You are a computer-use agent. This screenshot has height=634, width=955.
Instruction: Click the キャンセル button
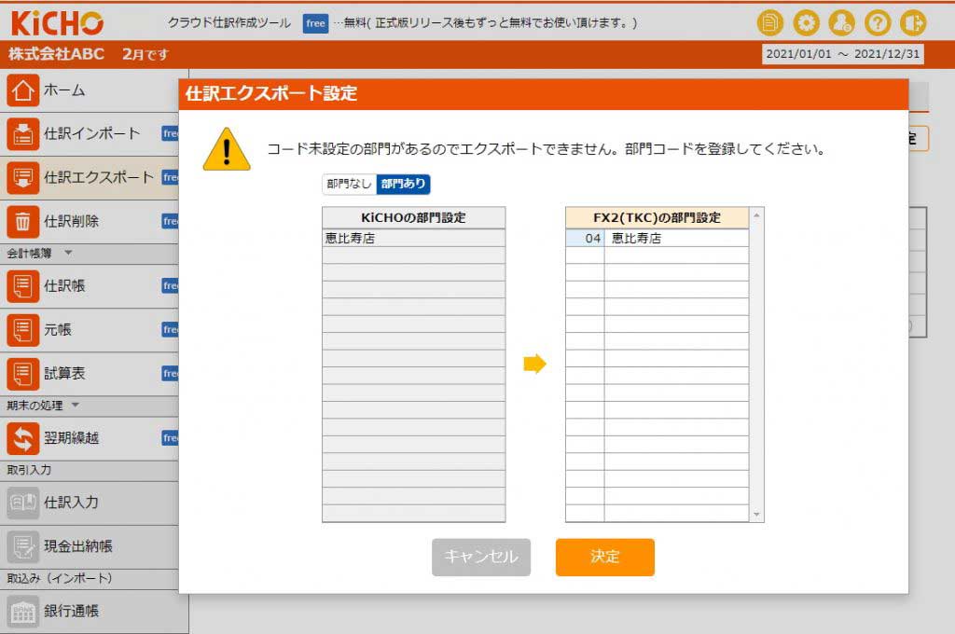(481, 558)
